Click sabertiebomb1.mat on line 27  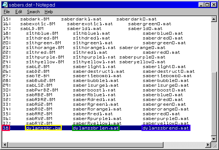(x=97, y=76)
